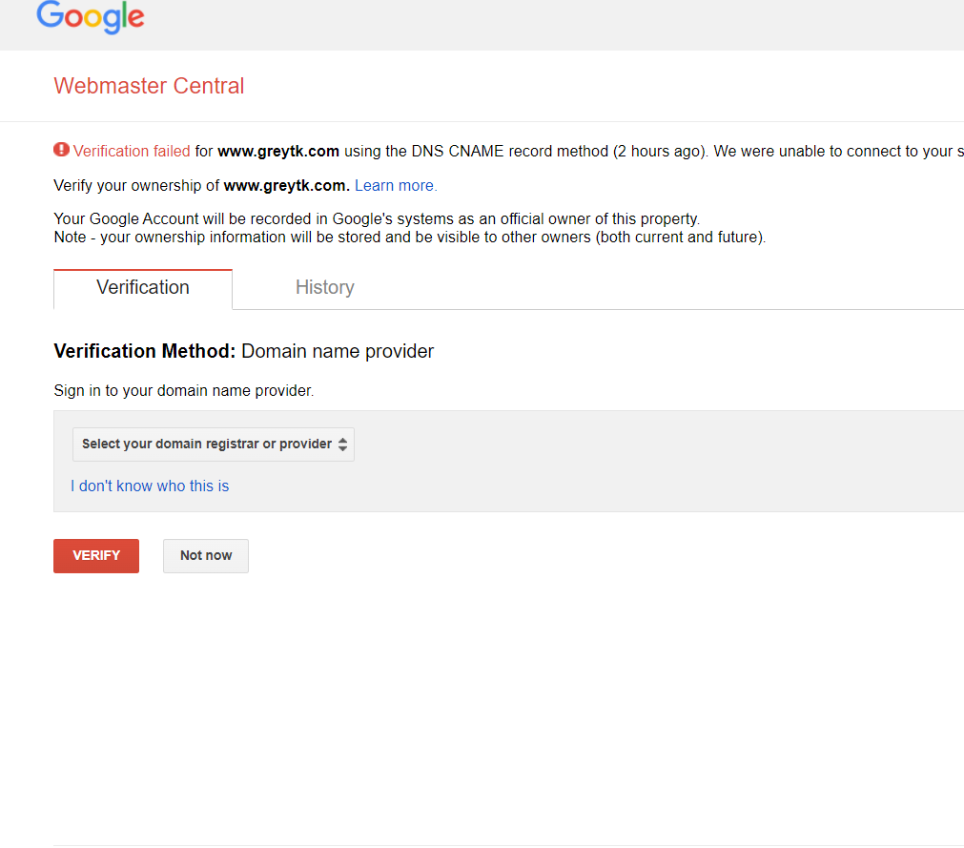
Task: Open the Learn more link
Action: (x=396, y=186)
